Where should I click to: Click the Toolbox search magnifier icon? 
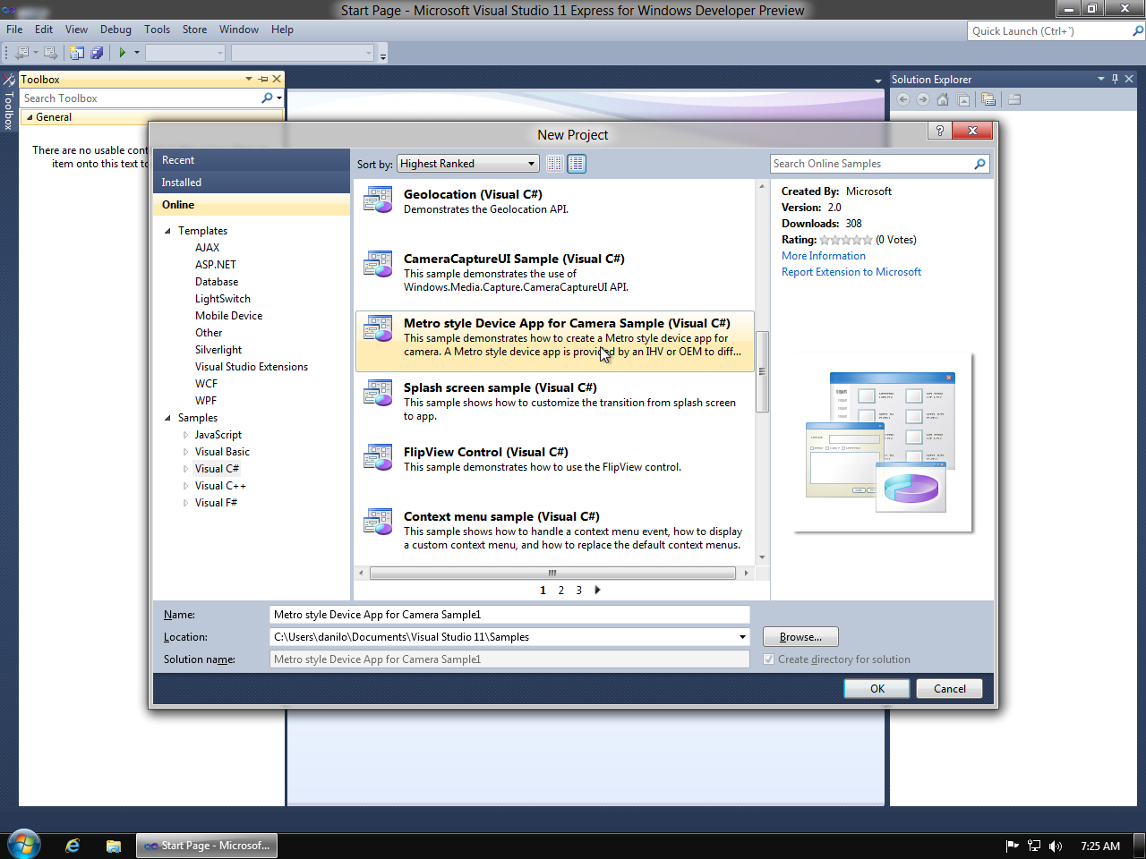pyautogui.click(x=267, y=98)
